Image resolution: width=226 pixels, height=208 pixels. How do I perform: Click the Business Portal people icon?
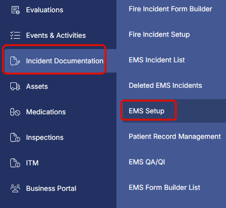coord(15,188)
